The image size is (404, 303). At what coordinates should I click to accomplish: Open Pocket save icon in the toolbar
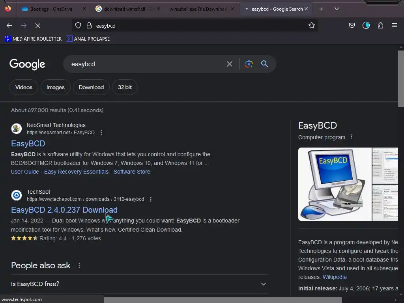(352, 25)
